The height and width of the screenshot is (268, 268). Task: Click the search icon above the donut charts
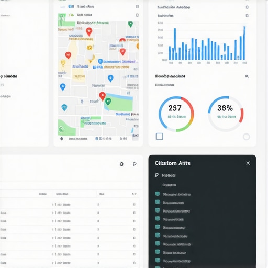pyautogui.click(x=247, y=76)
